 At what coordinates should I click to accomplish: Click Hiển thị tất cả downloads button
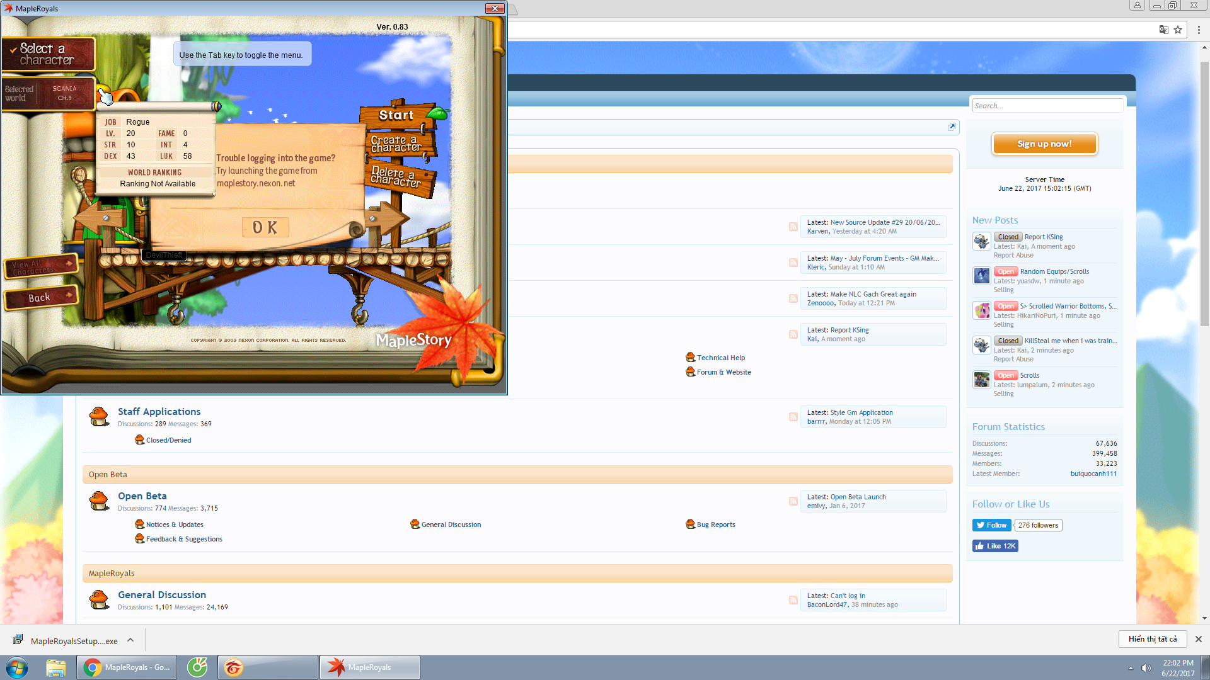pos(1153,639)
